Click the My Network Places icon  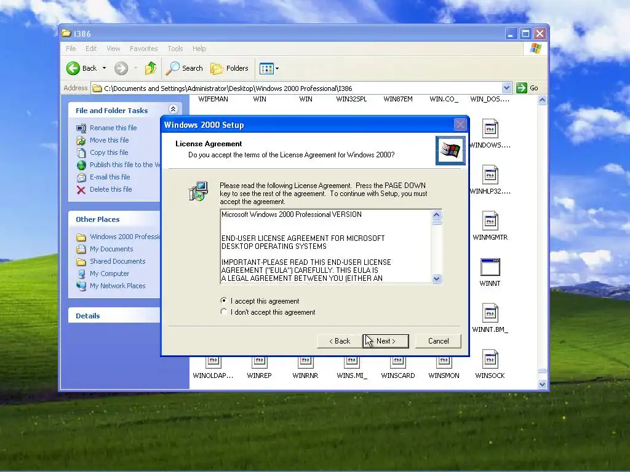81,286
